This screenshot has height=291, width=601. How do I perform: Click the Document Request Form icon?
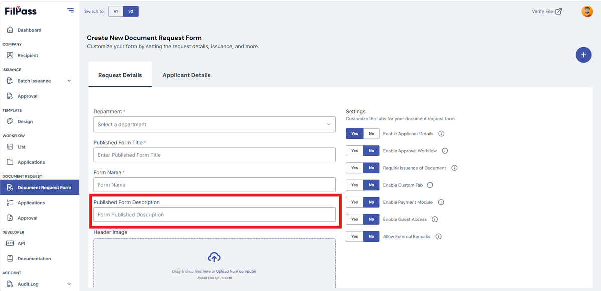(10, 187)
